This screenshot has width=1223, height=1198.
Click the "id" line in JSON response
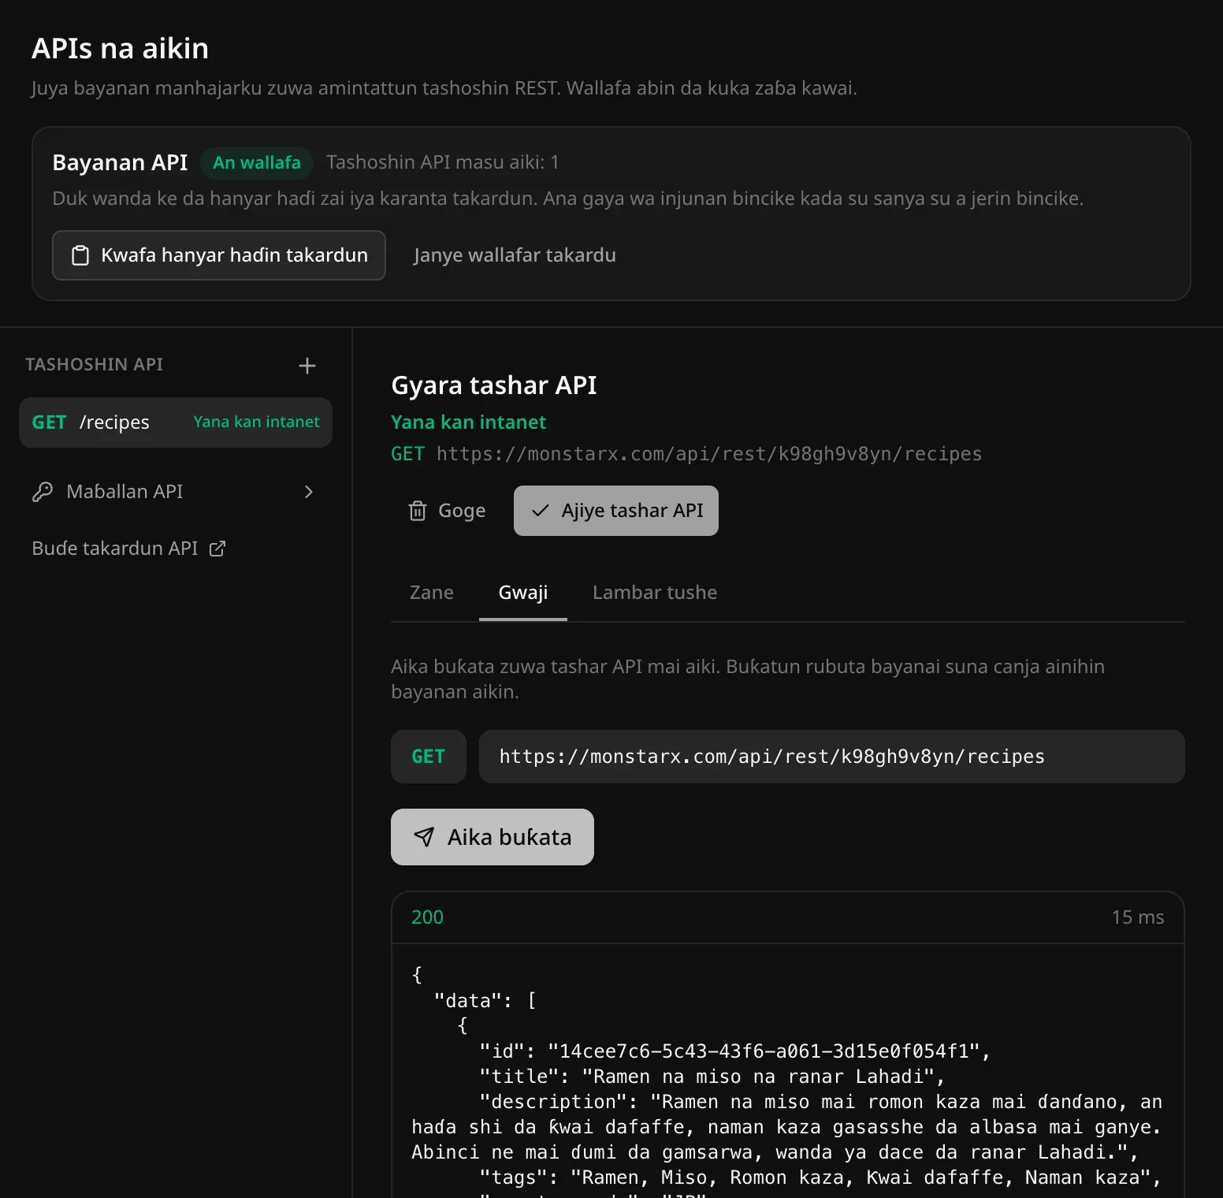click(734, 1051)
